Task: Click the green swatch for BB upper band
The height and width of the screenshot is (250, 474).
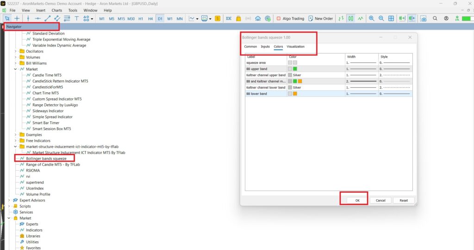Action: tap(295, 69)
